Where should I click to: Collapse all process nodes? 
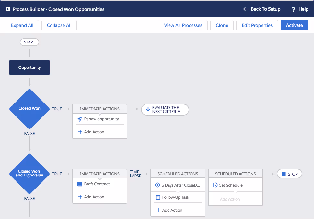click(59, 25)
